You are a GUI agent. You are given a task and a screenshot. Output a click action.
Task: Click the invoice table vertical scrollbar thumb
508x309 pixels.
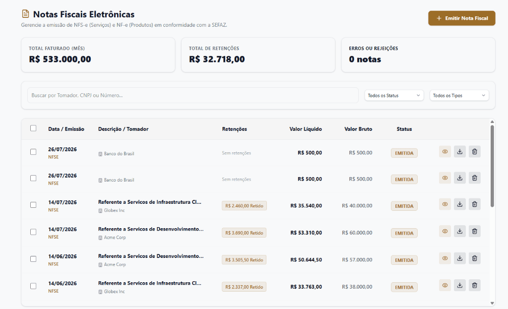492,166
